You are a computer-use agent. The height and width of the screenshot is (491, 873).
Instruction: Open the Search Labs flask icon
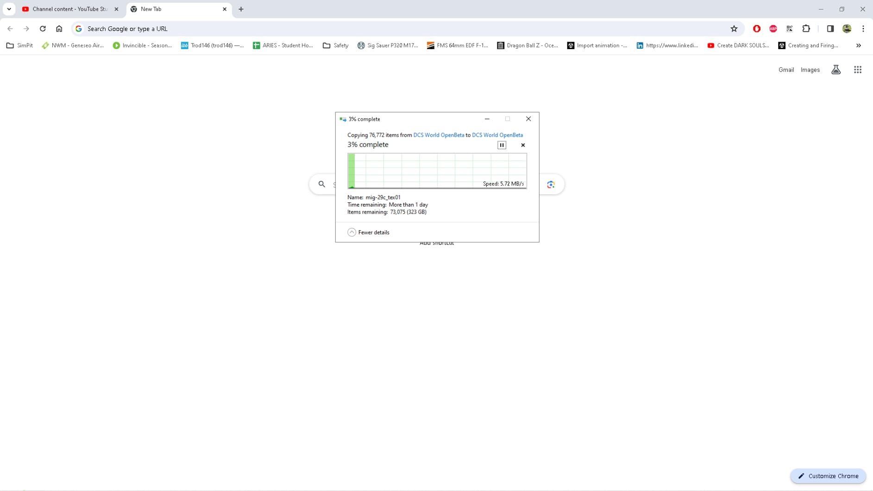point(836,70)
